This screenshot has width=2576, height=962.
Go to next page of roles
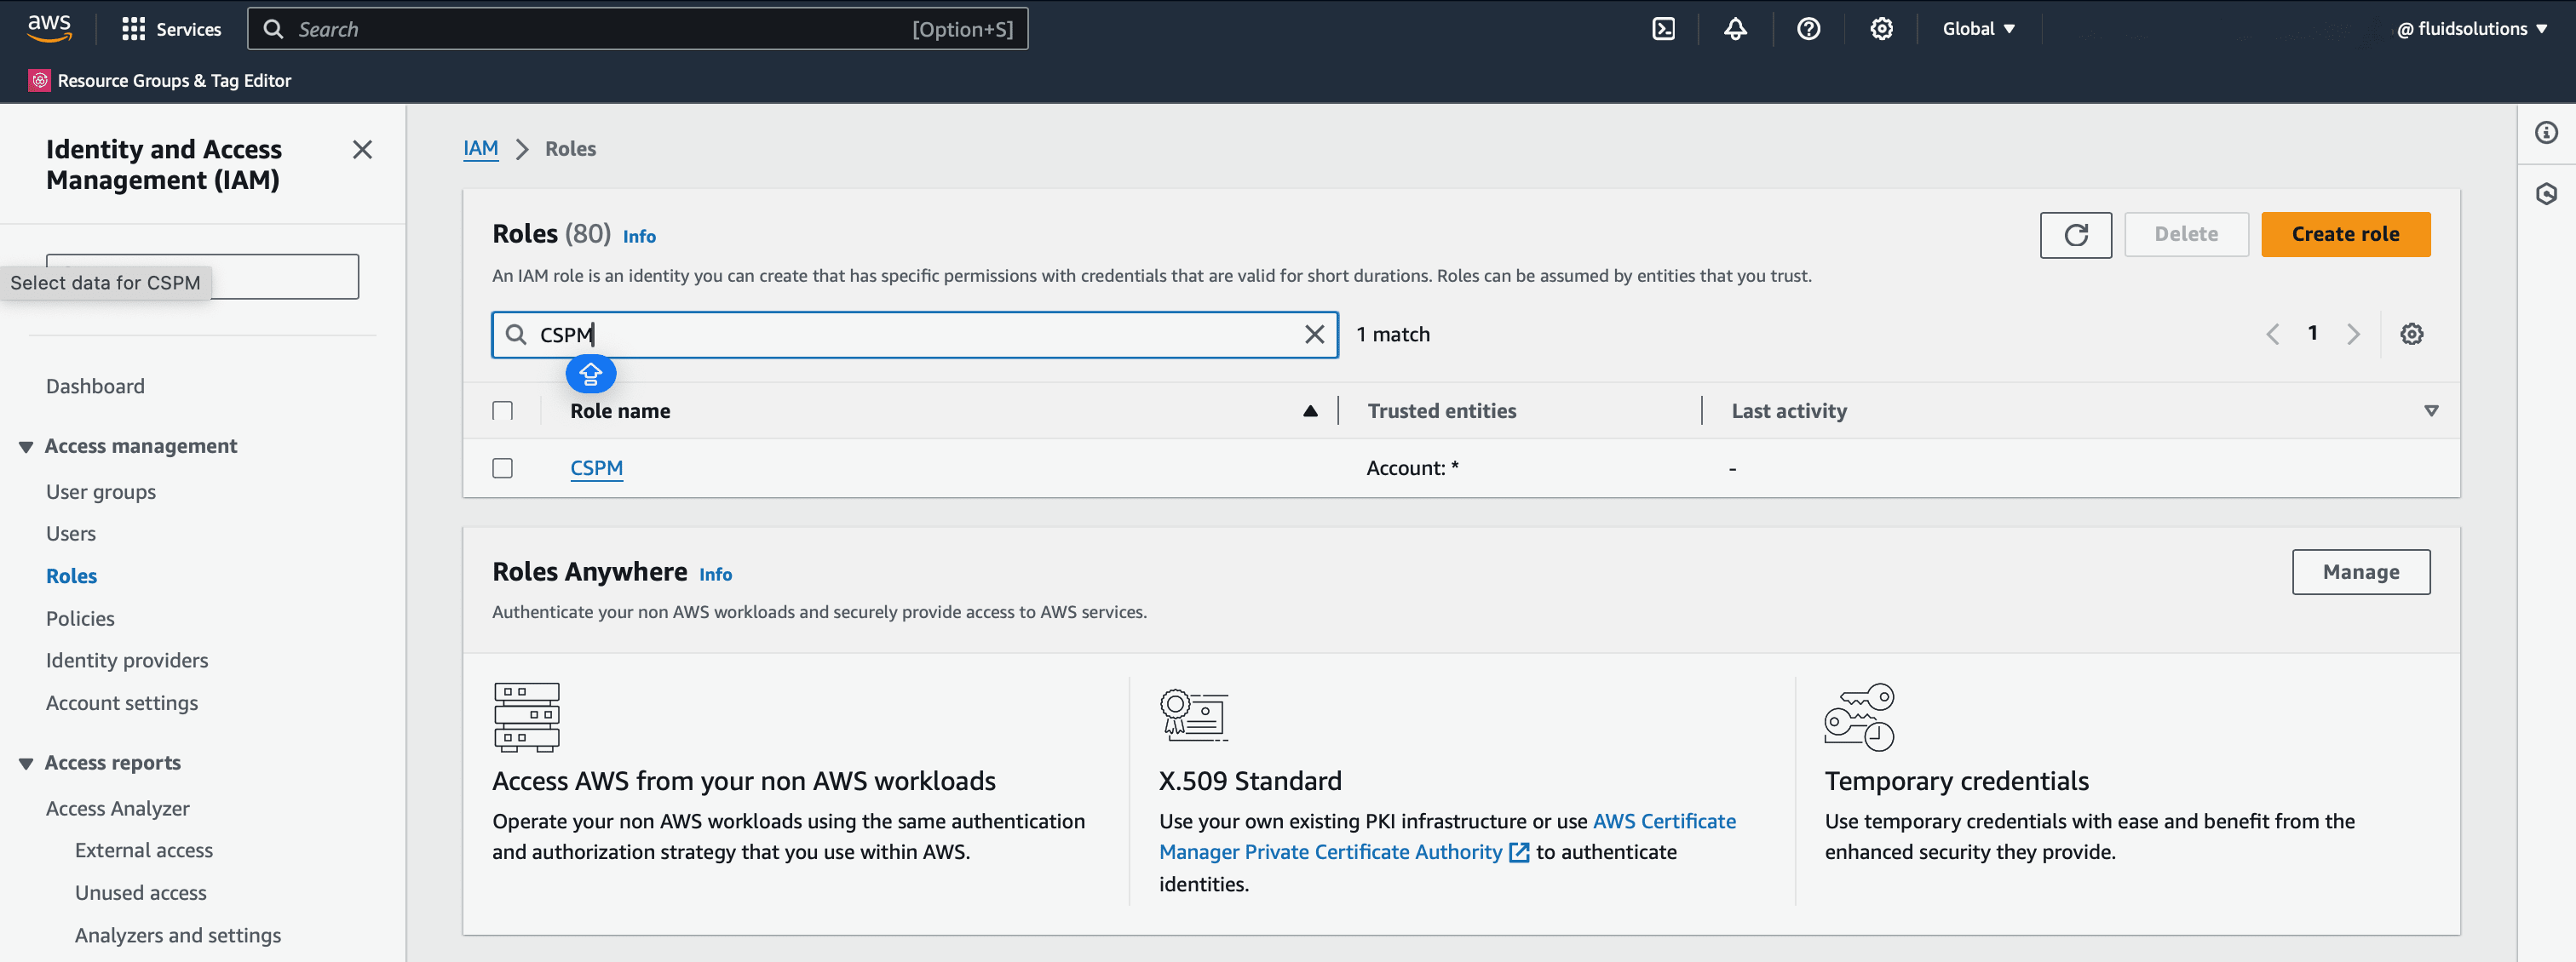(x=2353, y=334)
